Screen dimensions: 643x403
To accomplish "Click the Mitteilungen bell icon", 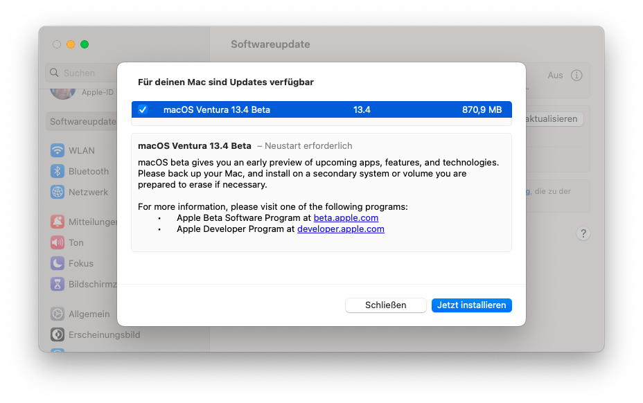I will click(57, 222).
